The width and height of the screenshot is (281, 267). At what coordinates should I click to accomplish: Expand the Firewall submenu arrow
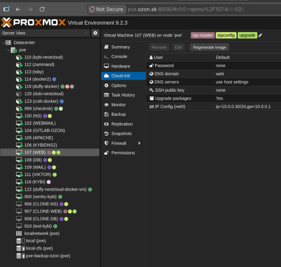pyautogui.click(x=139, y=143)
